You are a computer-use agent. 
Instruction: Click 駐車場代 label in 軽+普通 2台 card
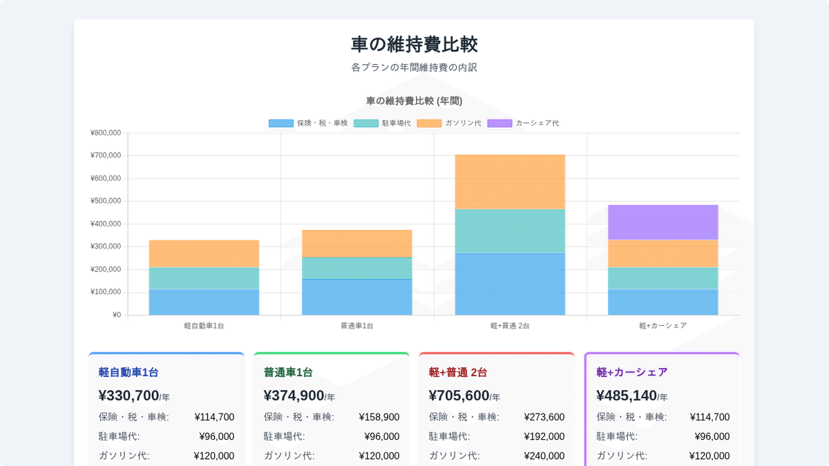[x=449, y=436]
